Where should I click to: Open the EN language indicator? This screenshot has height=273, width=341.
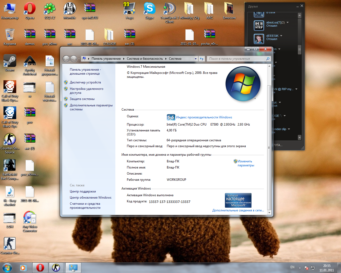tap(292, 267)
